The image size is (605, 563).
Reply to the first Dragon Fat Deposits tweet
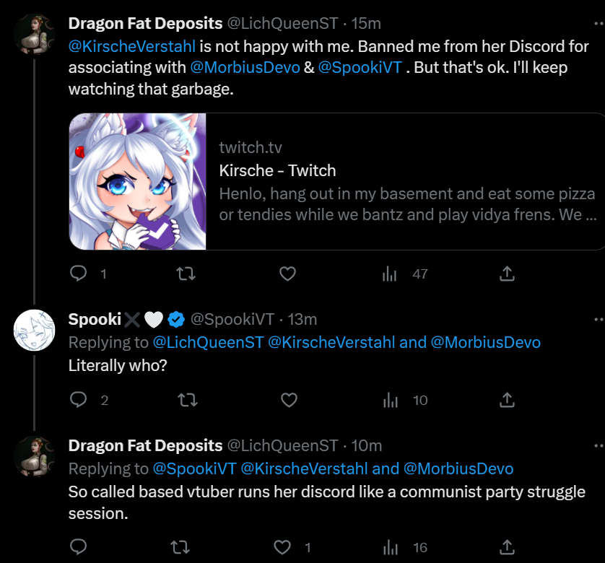tap(78, 274)
